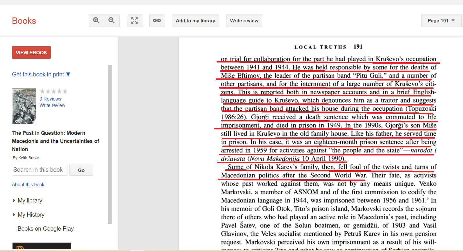463x251 pixels.
Task: Click the book title text
Action: [56, 141]
